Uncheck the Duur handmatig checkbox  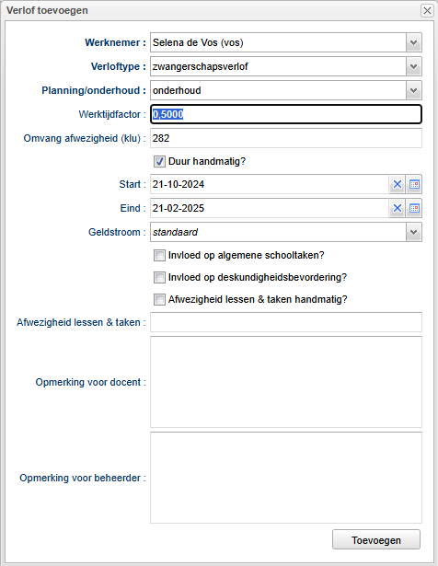pyautogui.click(x=159, y=161)
